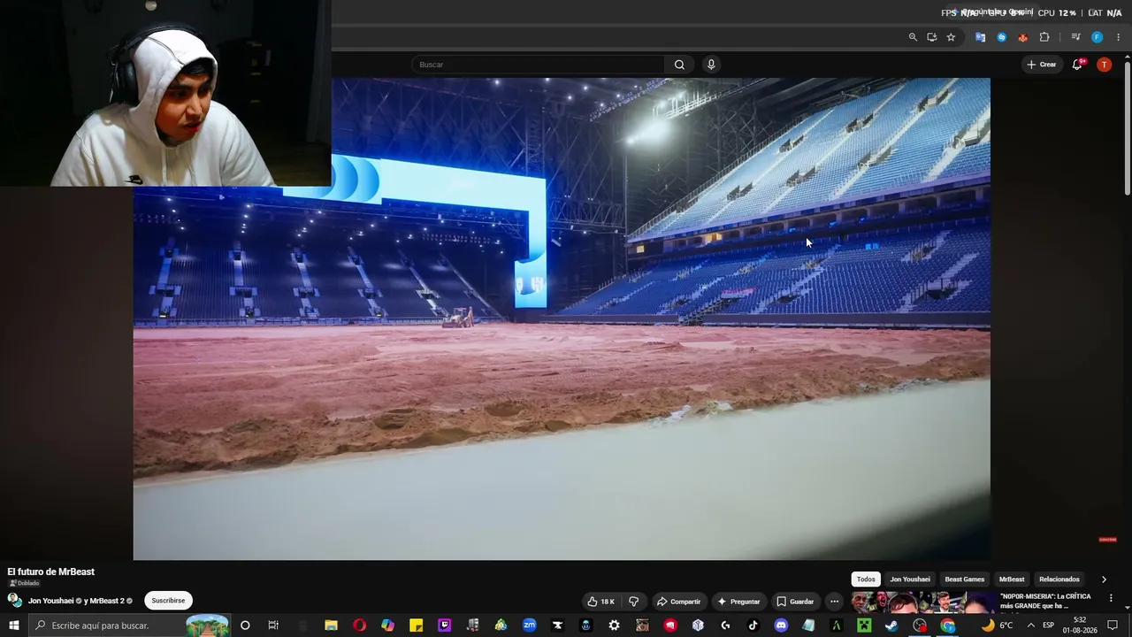Open Windows notification center
Viewport: 1132px width, 637px height.
tap(1113, 625)
